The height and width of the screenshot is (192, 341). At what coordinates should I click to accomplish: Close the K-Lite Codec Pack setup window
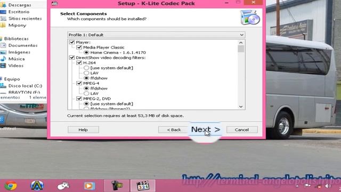click(254, 2)
